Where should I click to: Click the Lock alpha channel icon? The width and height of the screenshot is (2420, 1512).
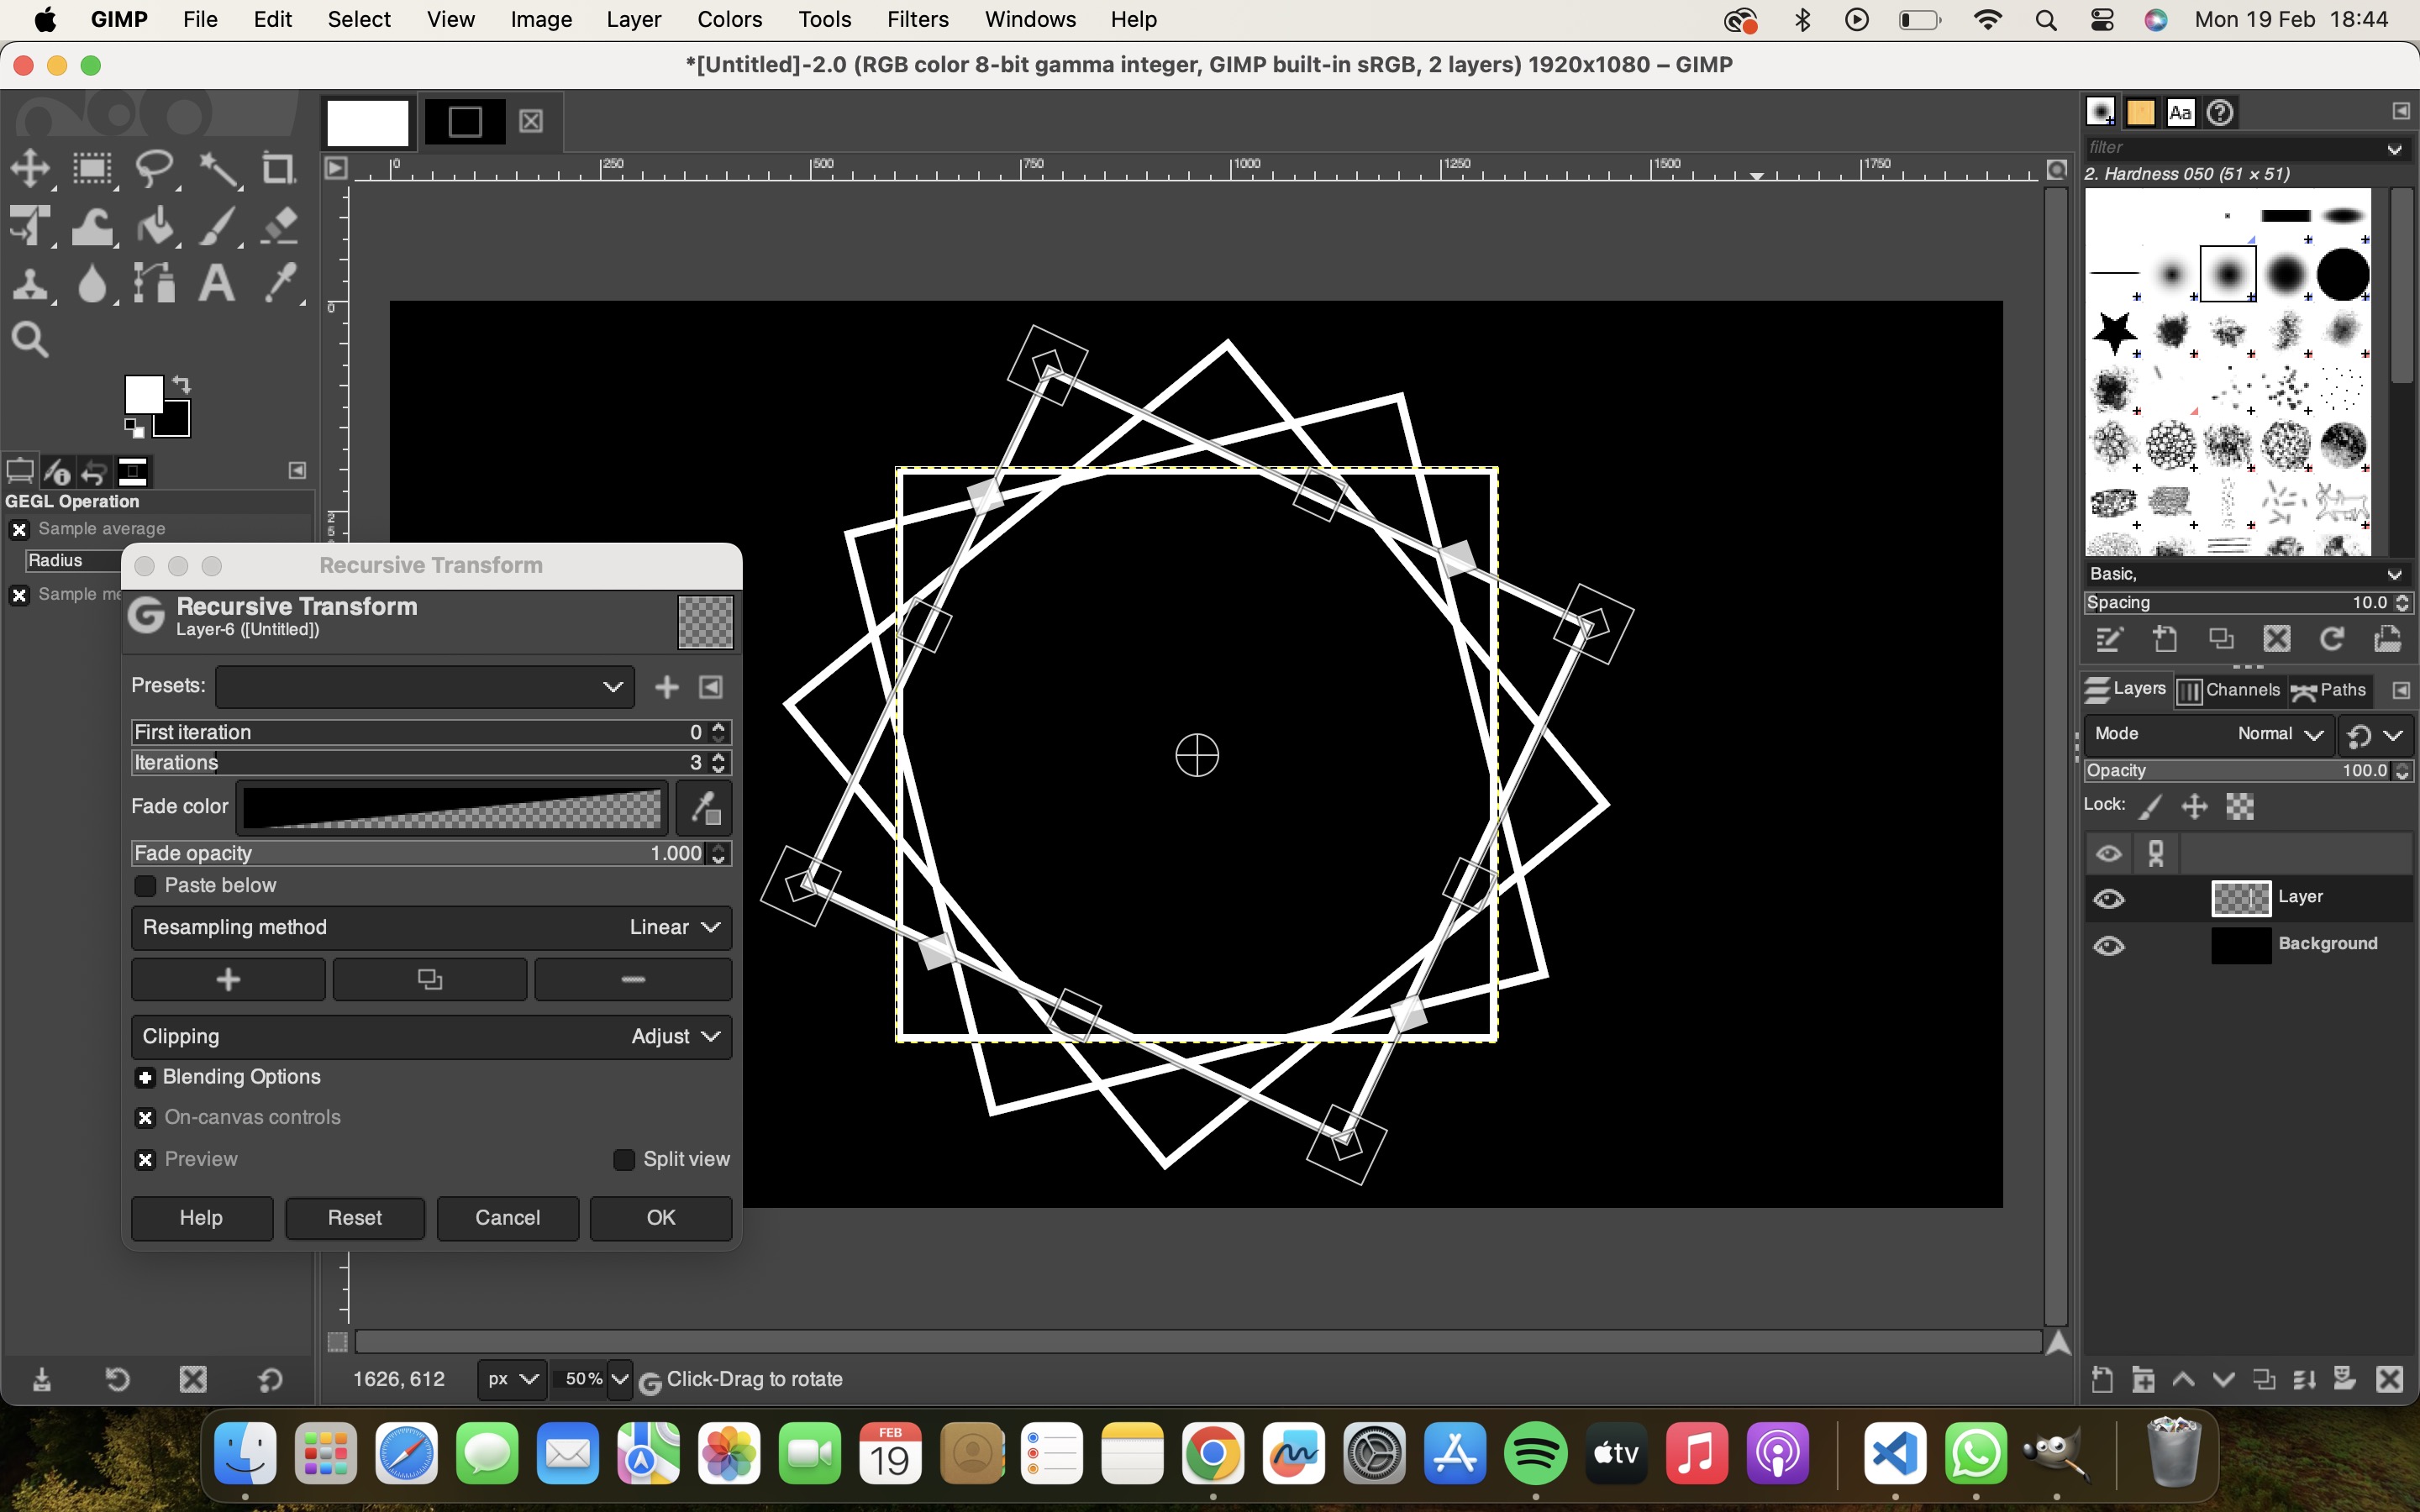pyautogui.click(x=2240, y=806)
